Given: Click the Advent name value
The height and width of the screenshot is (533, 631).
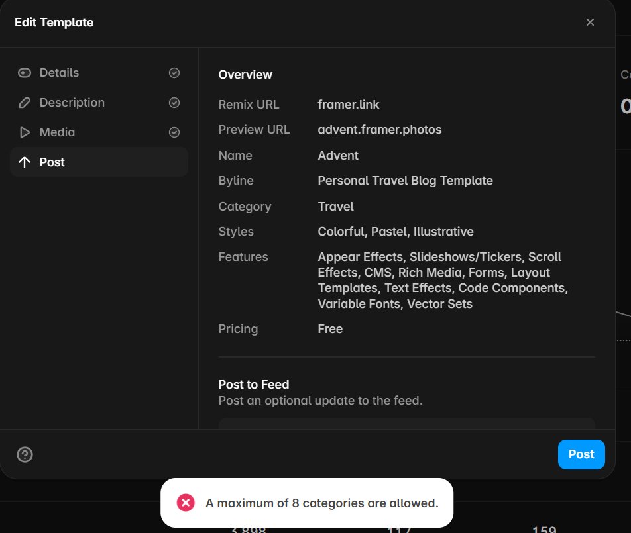Looking at the screenshot, I should (338, 156).
